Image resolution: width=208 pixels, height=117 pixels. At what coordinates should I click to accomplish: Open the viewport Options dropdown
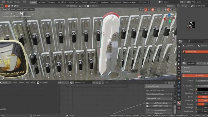pos(171,6)
